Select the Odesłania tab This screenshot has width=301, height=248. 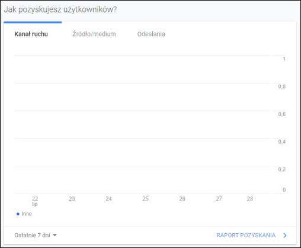(151, 34)
